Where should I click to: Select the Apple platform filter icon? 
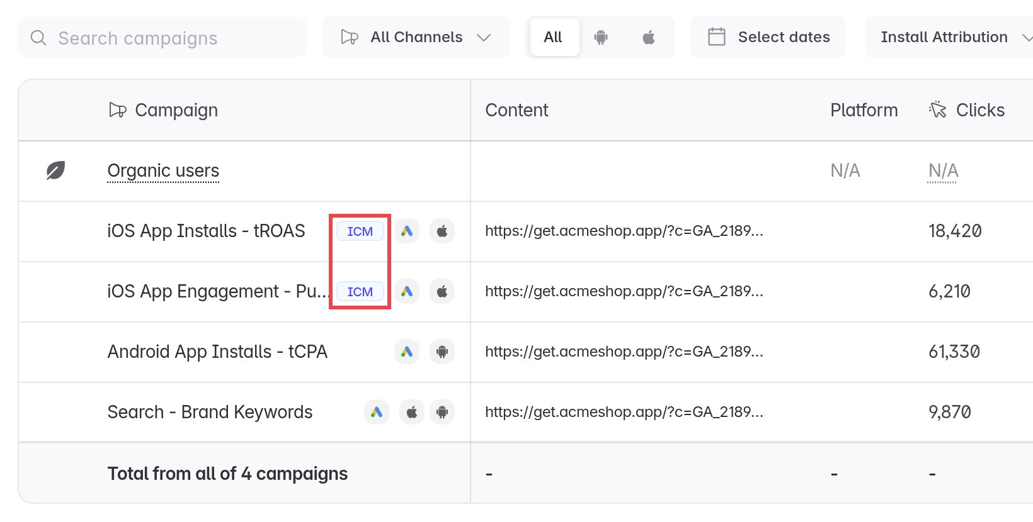649,37
